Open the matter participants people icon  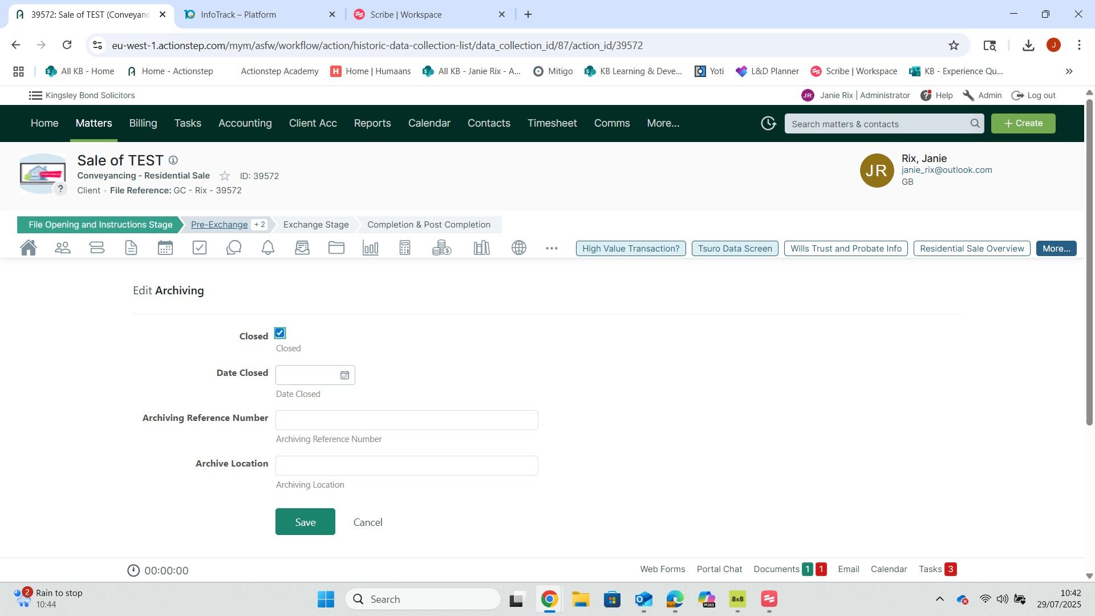pyautogui.click(x=63, y=248)
